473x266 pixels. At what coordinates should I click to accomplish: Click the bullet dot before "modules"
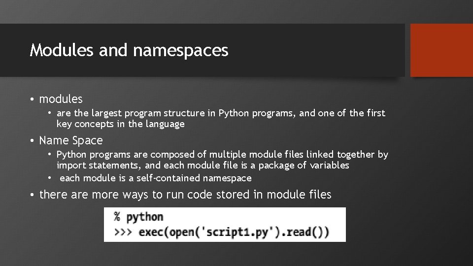tap(32, 100)
